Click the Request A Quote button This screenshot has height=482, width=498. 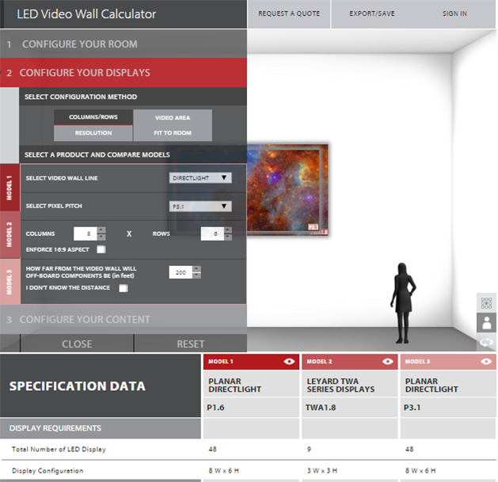(289, 13)
